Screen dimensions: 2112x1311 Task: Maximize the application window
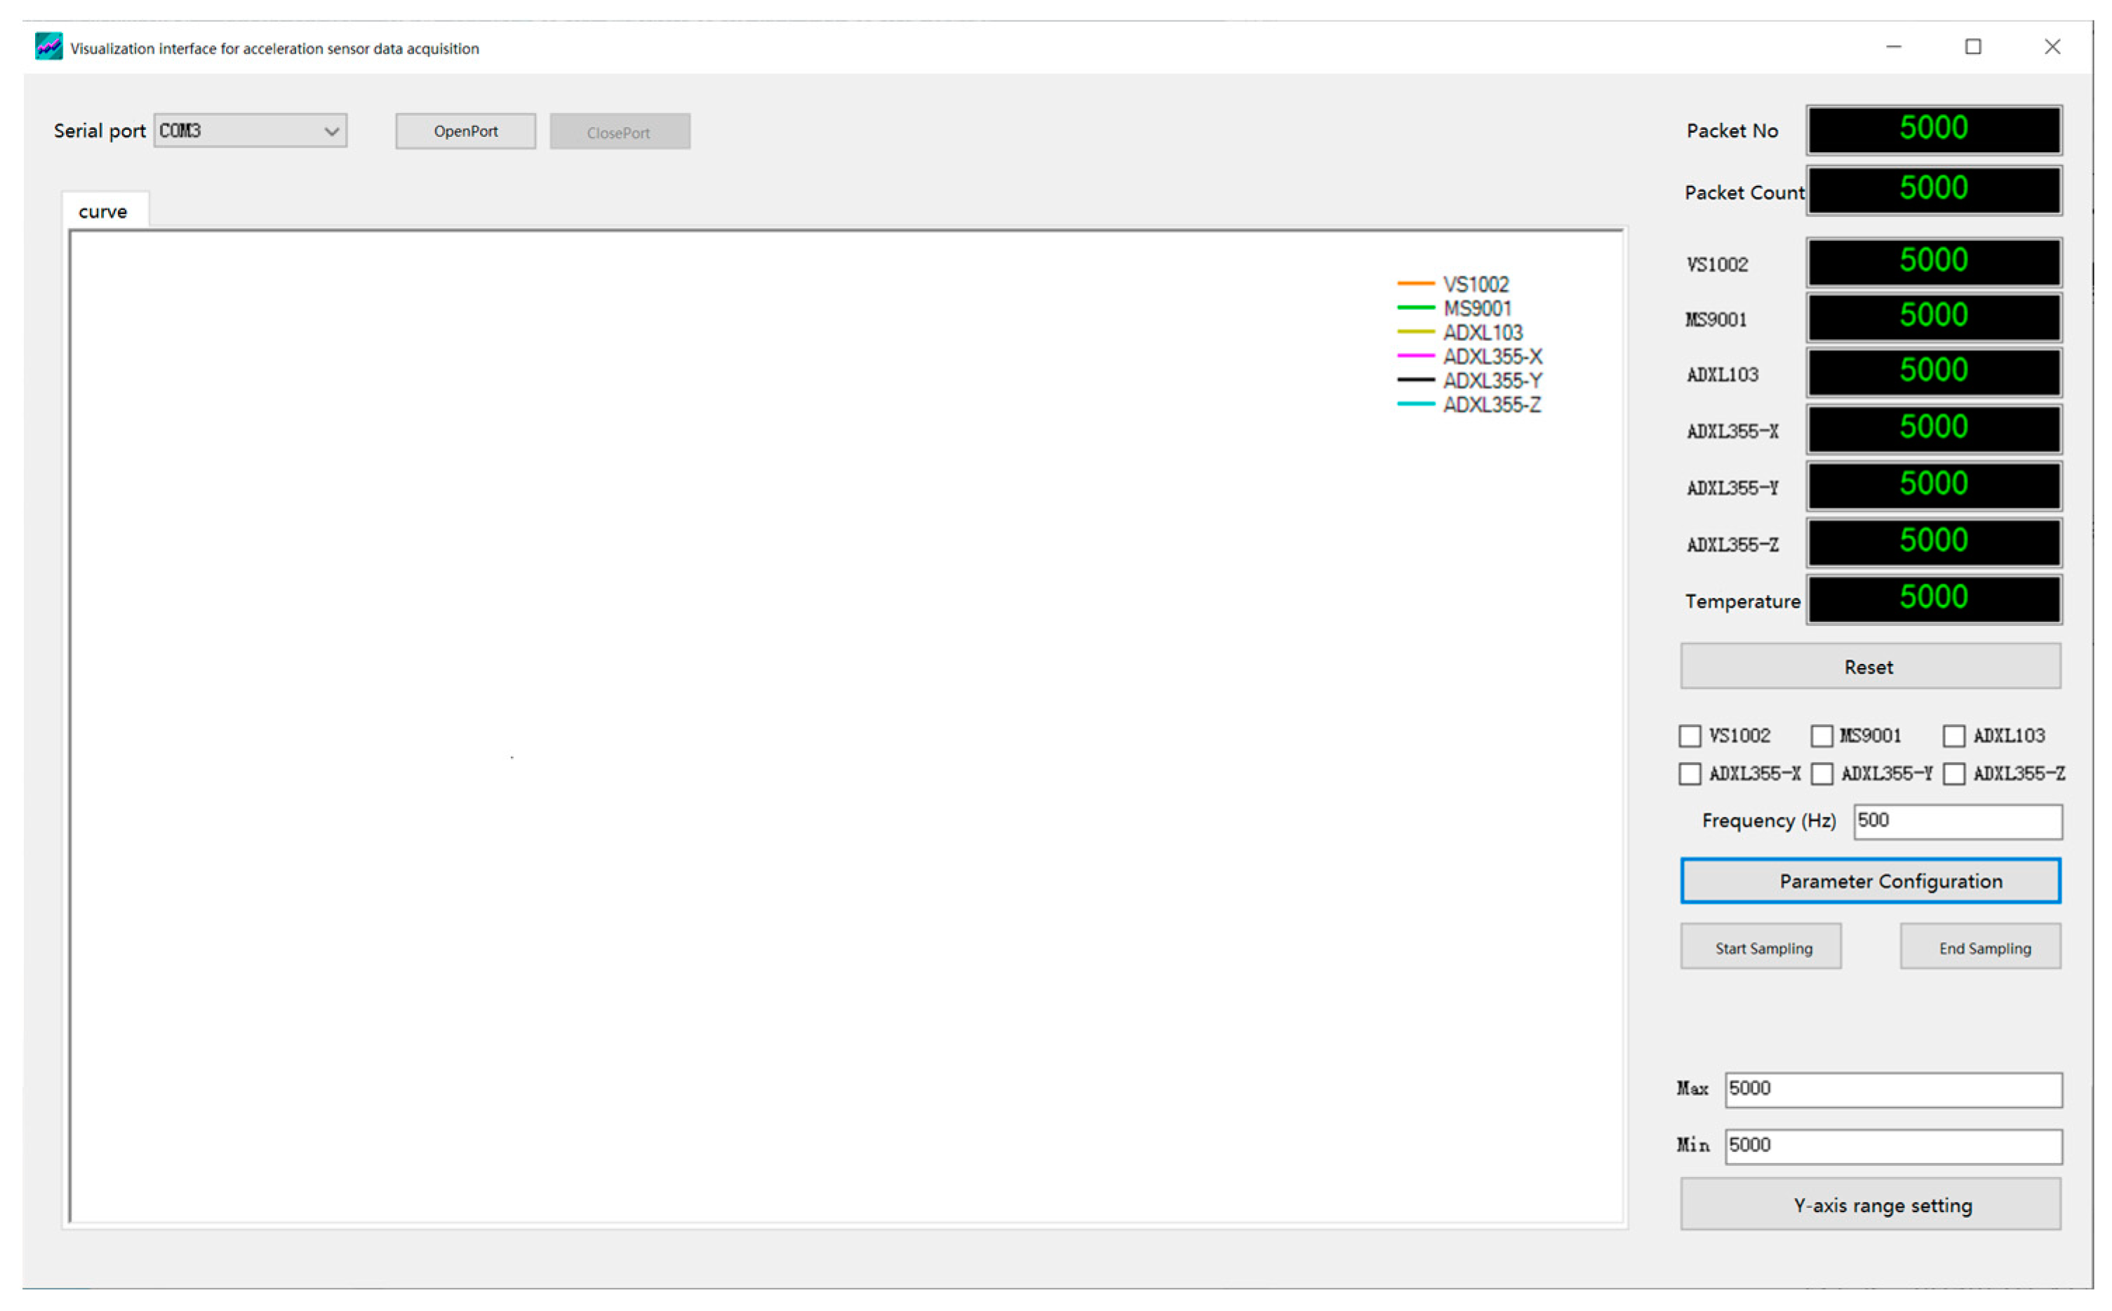point(1972,47)
